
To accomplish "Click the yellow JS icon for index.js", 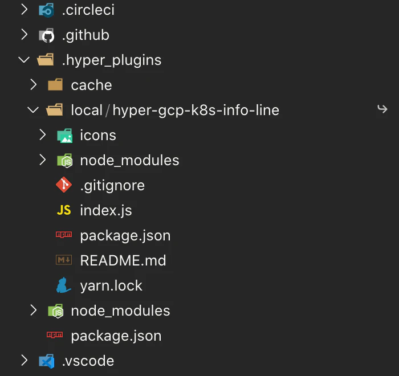I will pyautogui.click(x=64, y=210).
